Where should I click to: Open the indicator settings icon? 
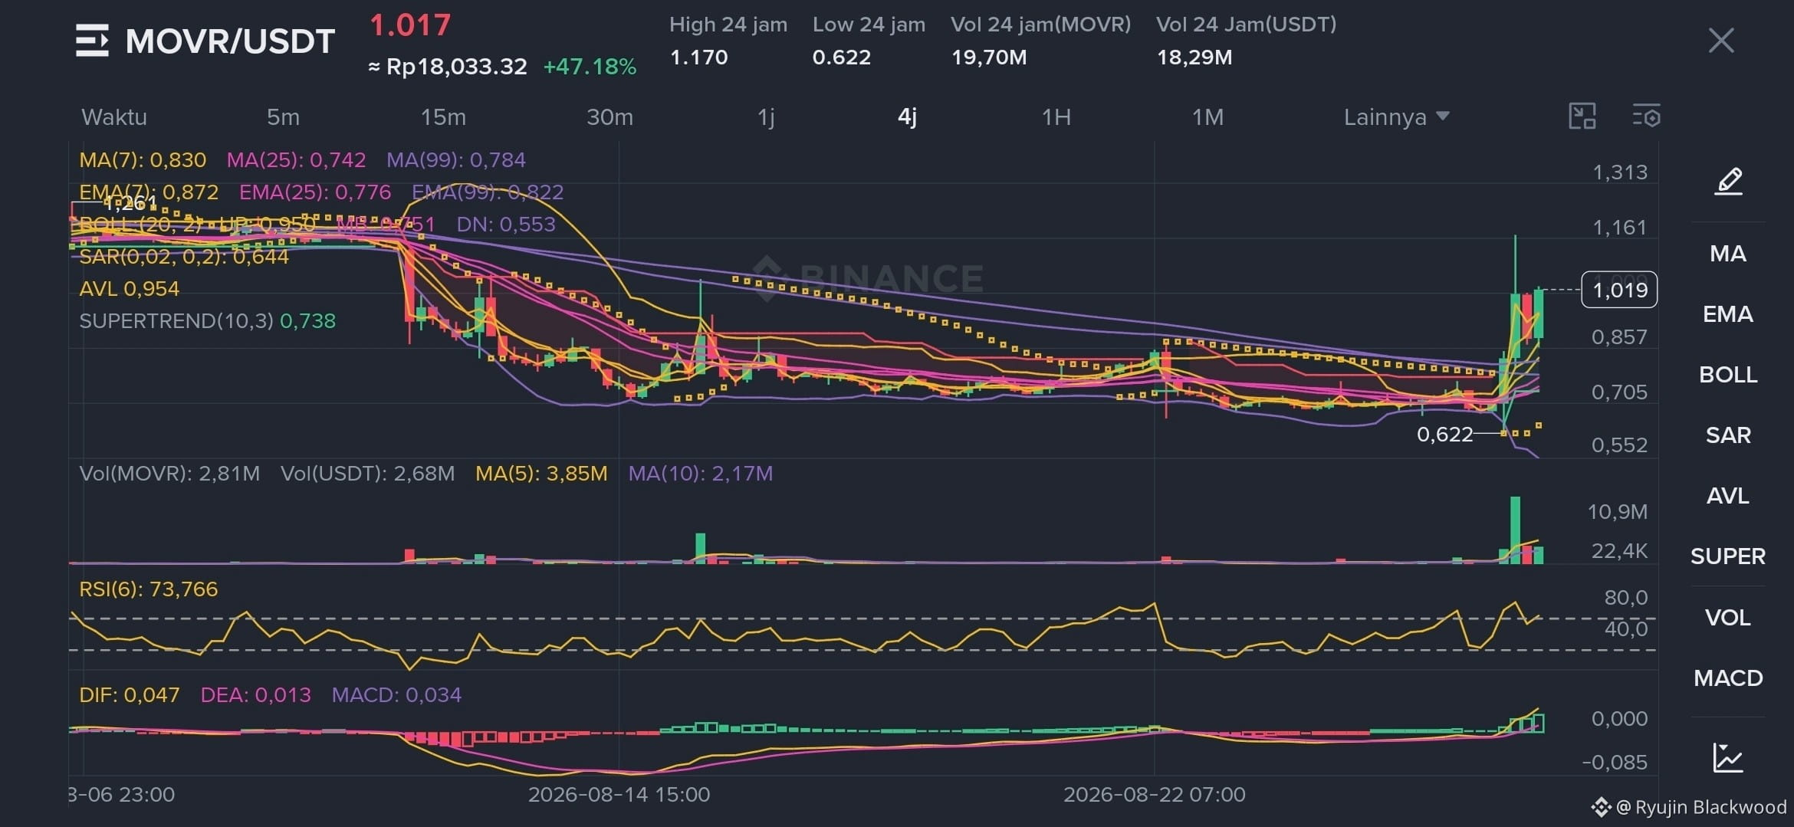[1645, 117]
